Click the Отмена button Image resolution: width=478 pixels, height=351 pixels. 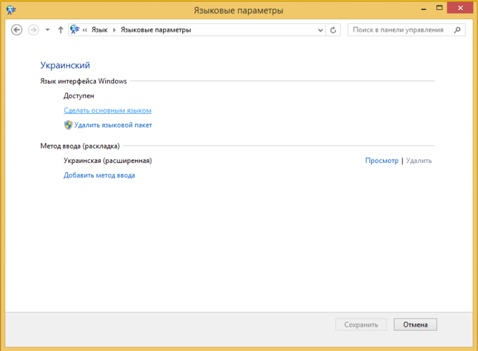[x=415, y=324]
